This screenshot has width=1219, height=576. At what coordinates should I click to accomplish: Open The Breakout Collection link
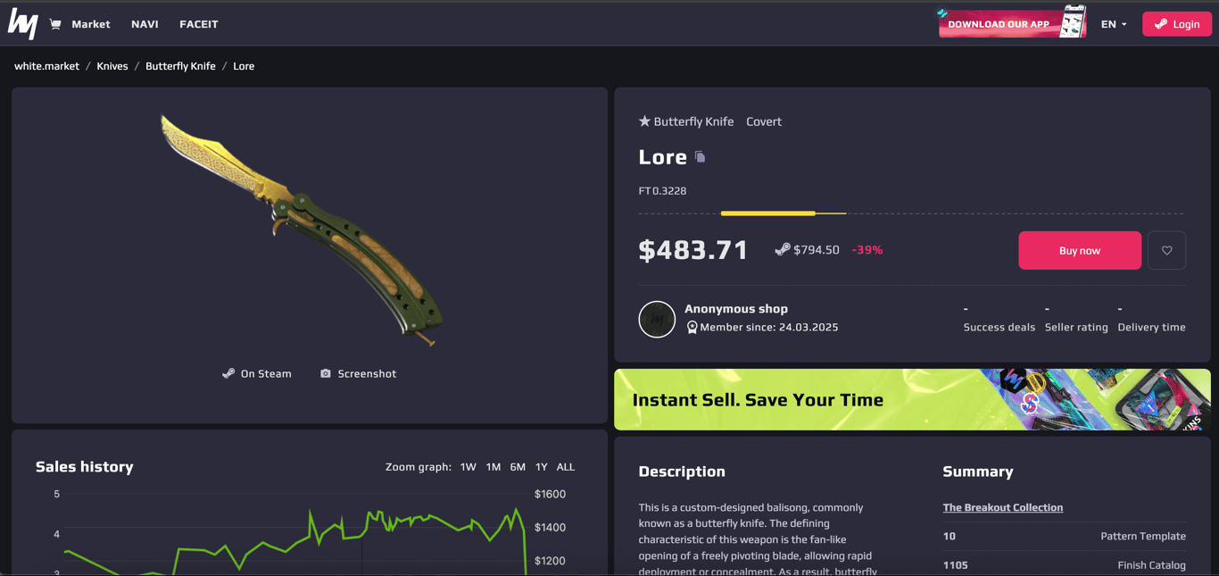tap(1002, 507)
